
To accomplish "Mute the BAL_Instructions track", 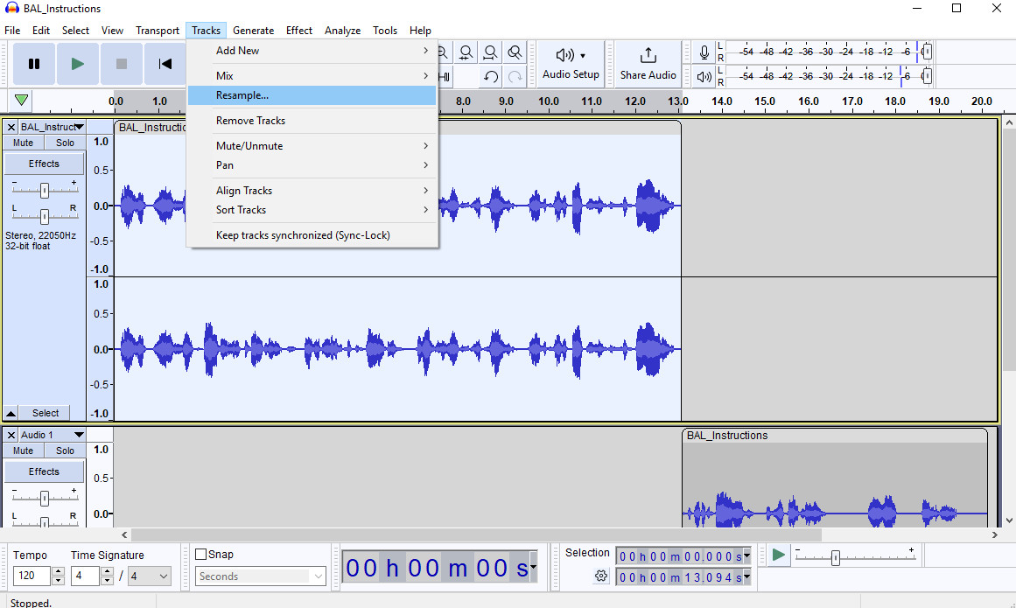I will [22, 142].
